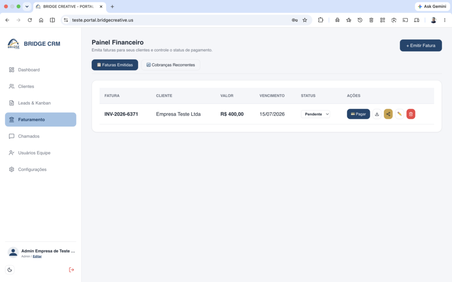Click the incognito-style extension icon
This screenshot has height=282, width=452.
(337, 20)
